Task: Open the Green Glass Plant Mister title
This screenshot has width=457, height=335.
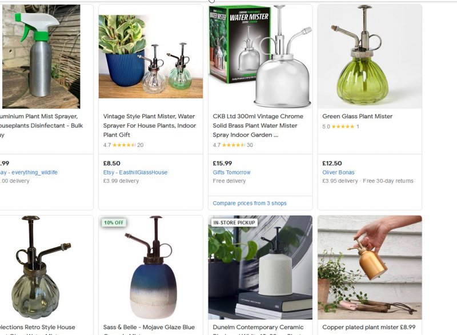Action: pyautogui.click(x=358, y=116)
